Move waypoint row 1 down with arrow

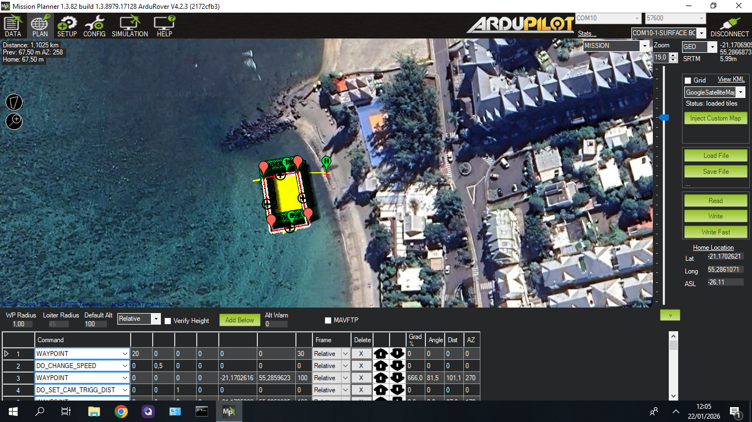coord(398,354)
